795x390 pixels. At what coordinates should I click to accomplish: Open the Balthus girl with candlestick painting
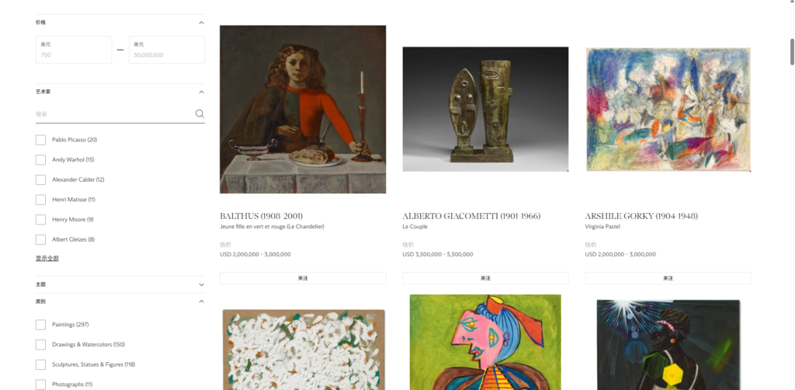pyautogui.click(x=303, y=109)
